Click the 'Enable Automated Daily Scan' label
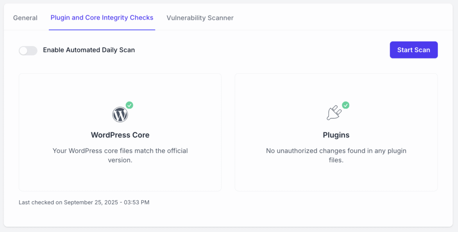This screenshot has height=232, width=458. (89, 50)
